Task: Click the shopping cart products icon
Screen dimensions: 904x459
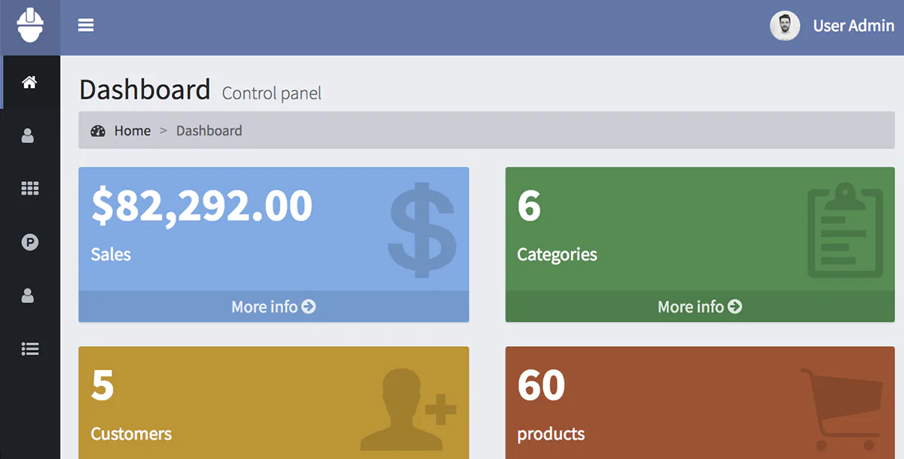Action: (841, 409)
